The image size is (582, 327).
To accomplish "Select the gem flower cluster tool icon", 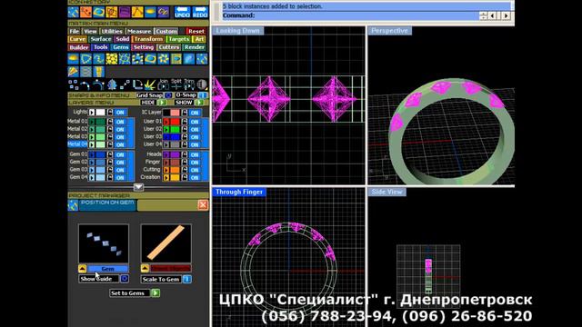I will [x=163, y=59].
